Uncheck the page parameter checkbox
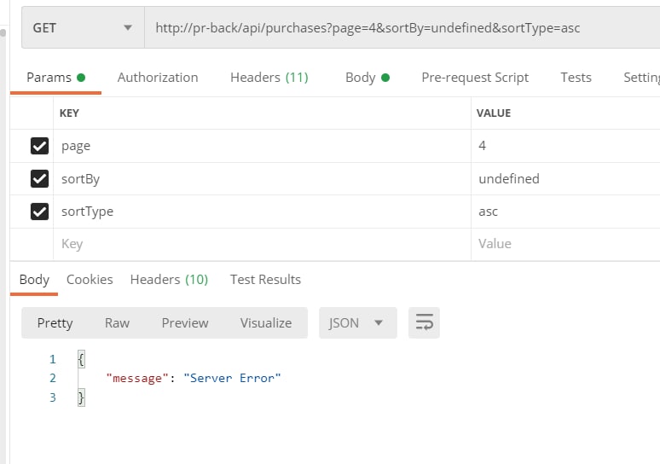Image resolution: width=660 pixels, height=464 pixels. tap(39, 146)
